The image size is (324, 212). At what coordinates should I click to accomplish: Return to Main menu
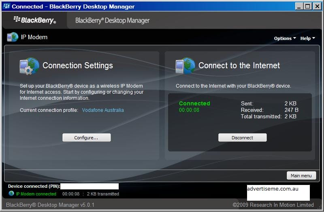point(301,176)
